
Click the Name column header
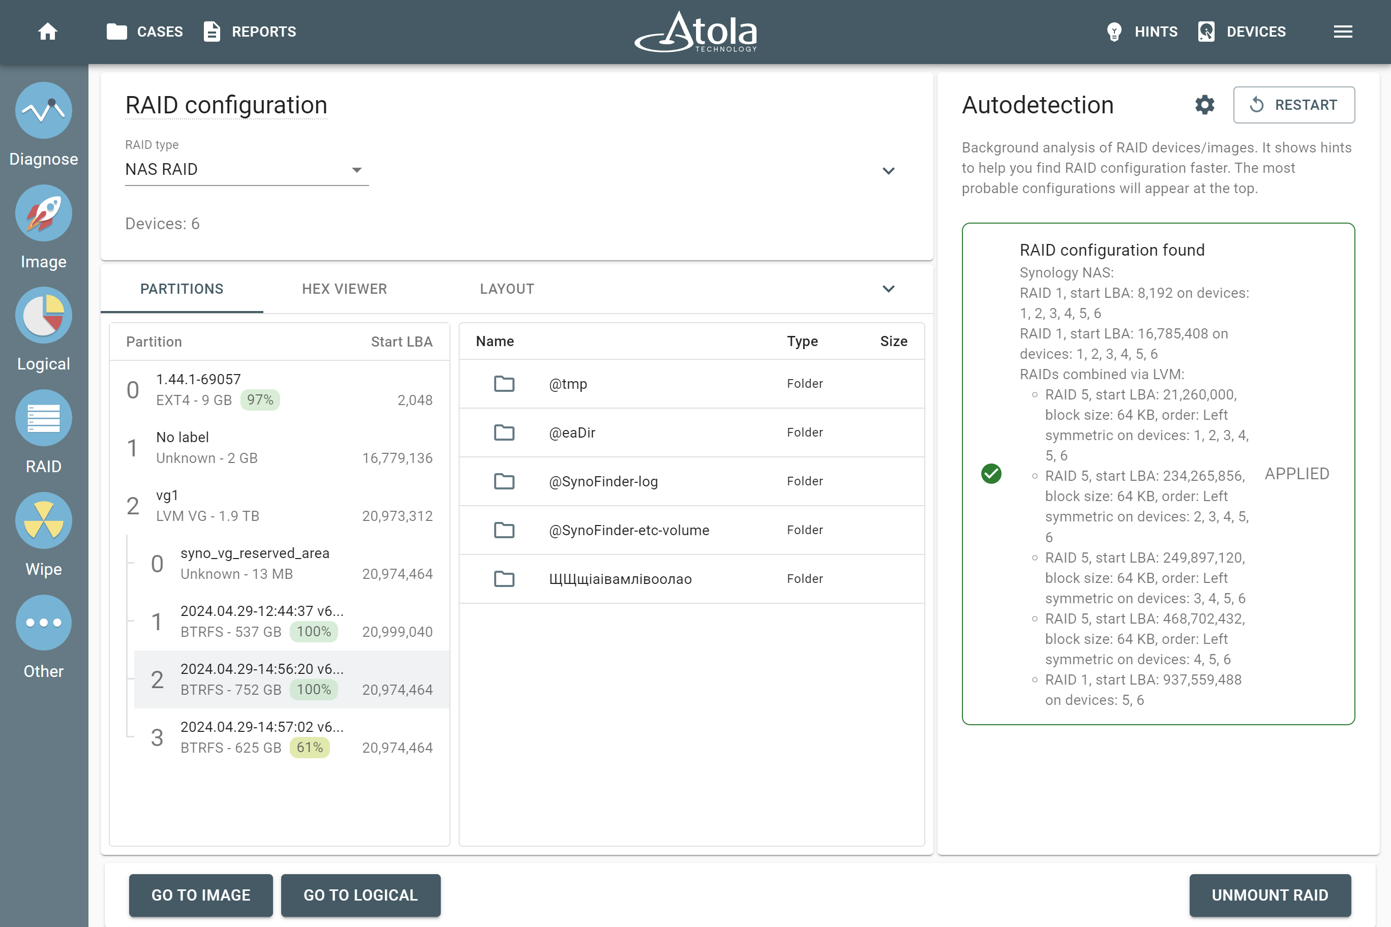pyautogui.click(x=495, y=341)
